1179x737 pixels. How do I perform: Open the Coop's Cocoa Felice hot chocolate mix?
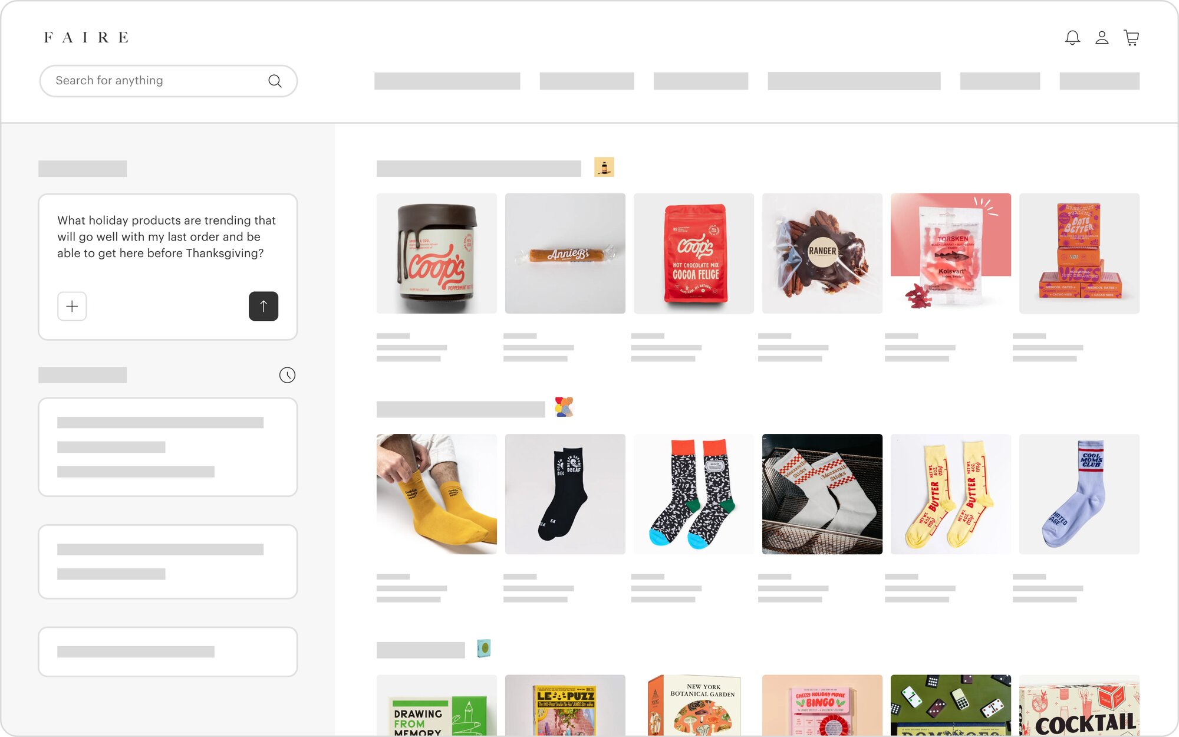click(x=694, y=254)
